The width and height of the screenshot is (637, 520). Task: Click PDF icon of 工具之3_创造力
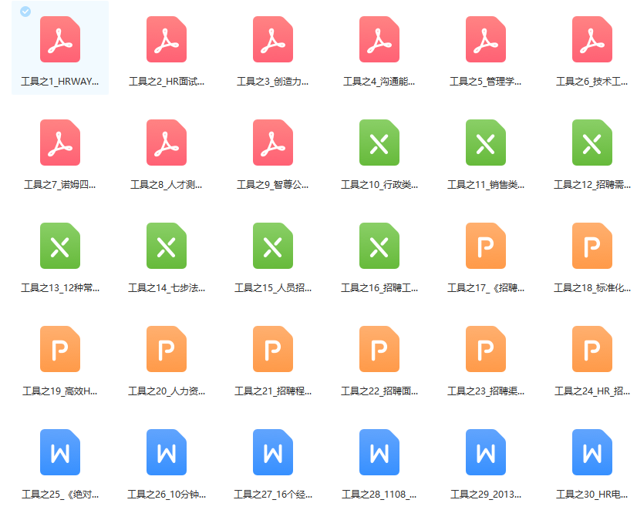(273, 39)
